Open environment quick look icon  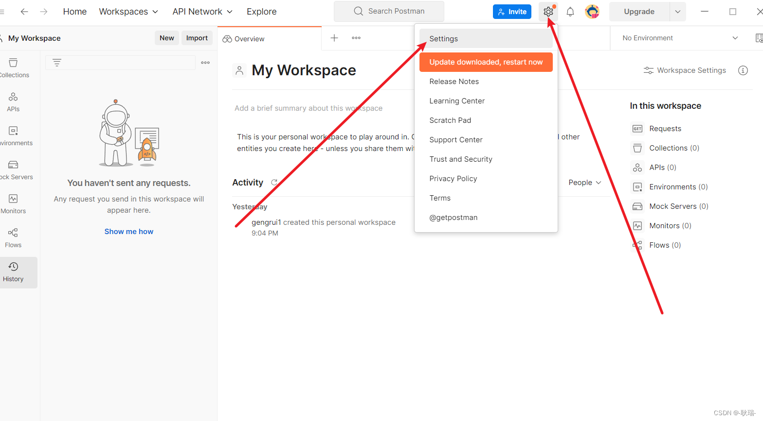point(759,38)
